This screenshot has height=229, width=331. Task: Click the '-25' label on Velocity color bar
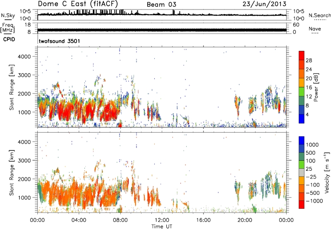click(x=311, y=177)
